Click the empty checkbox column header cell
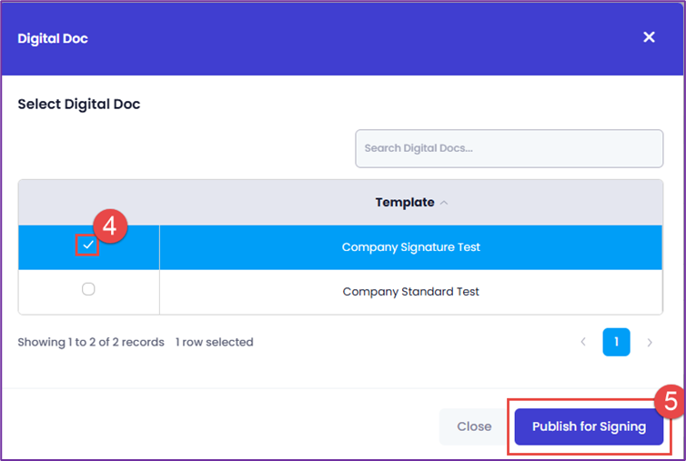The width and height of the screenshot is (686, 461). [88, 202]
